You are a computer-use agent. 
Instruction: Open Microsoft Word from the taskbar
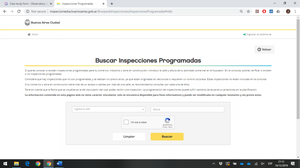coord(59,164)
